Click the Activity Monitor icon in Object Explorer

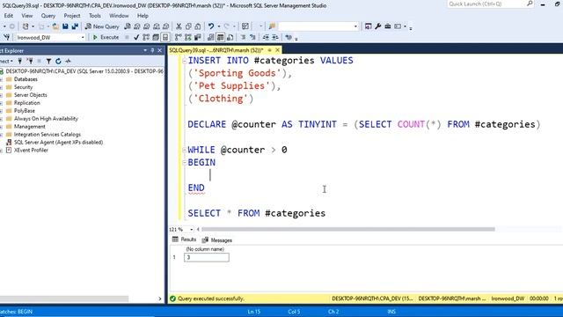point(69,61)
